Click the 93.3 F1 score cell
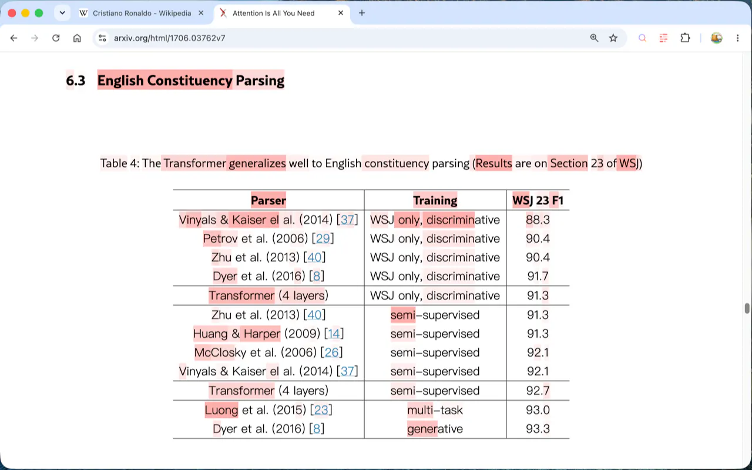This screenshot has height=470, width=752. click(x=538, y=429)
